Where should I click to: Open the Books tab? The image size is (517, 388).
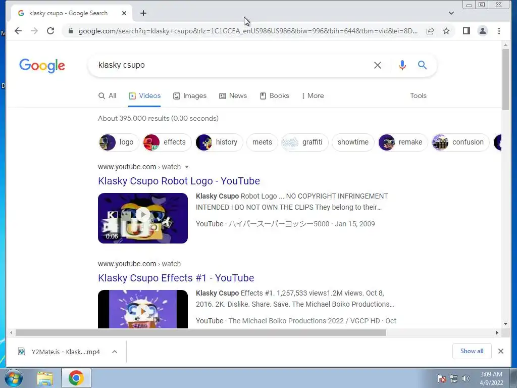pos(275,95)
